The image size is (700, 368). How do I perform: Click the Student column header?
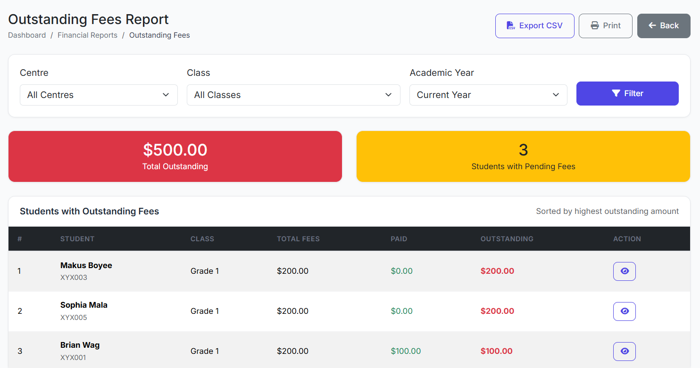click(x=77, y=239)
